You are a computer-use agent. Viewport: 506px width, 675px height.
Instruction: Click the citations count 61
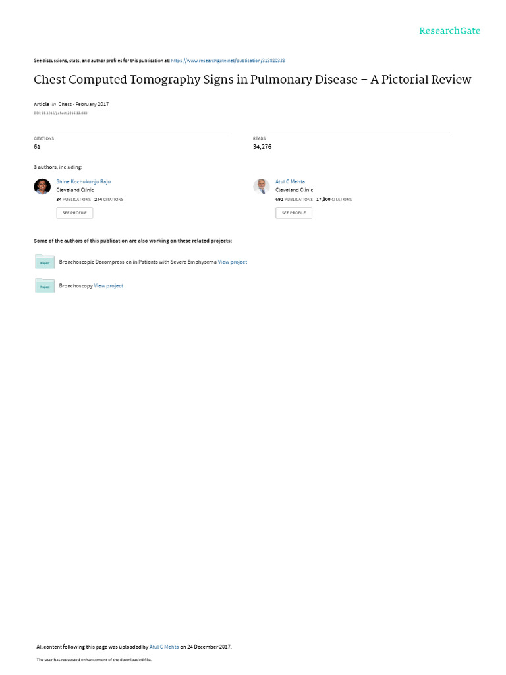pyautogui.click(x=37, y=147)
